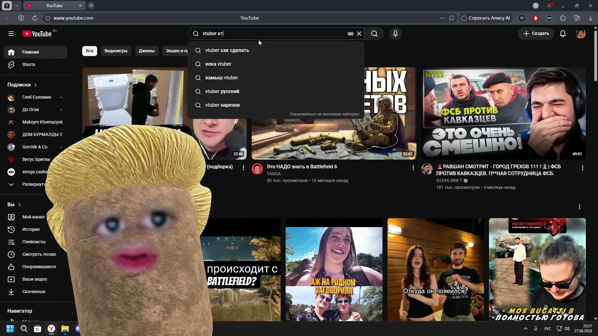The height and width of the screenshot is (336, 598).
Task: Open До Огня channel subscription
Action: pyautogui.click(x=36, y=110)
